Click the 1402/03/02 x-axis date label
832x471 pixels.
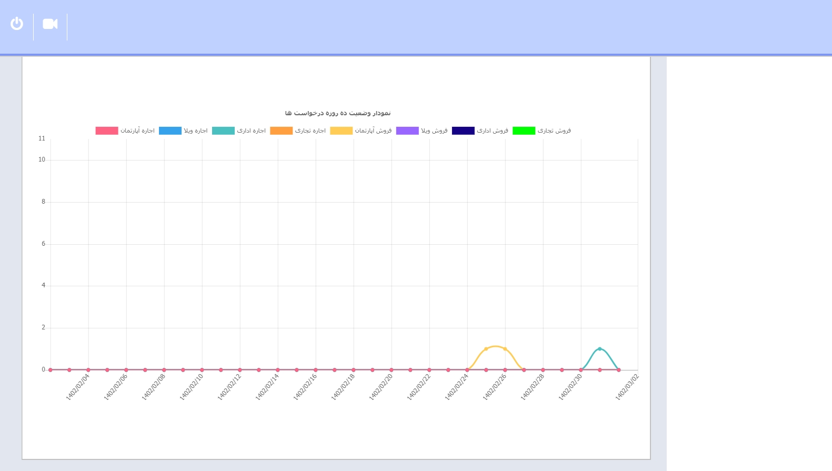(x=627, y=387)
